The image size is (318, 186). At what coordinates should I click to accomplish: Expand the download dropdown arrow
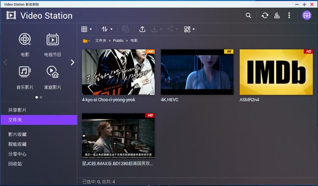(161, 29)
